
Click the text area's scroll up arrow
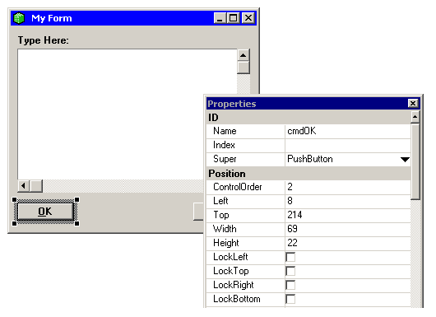(244, 55)
